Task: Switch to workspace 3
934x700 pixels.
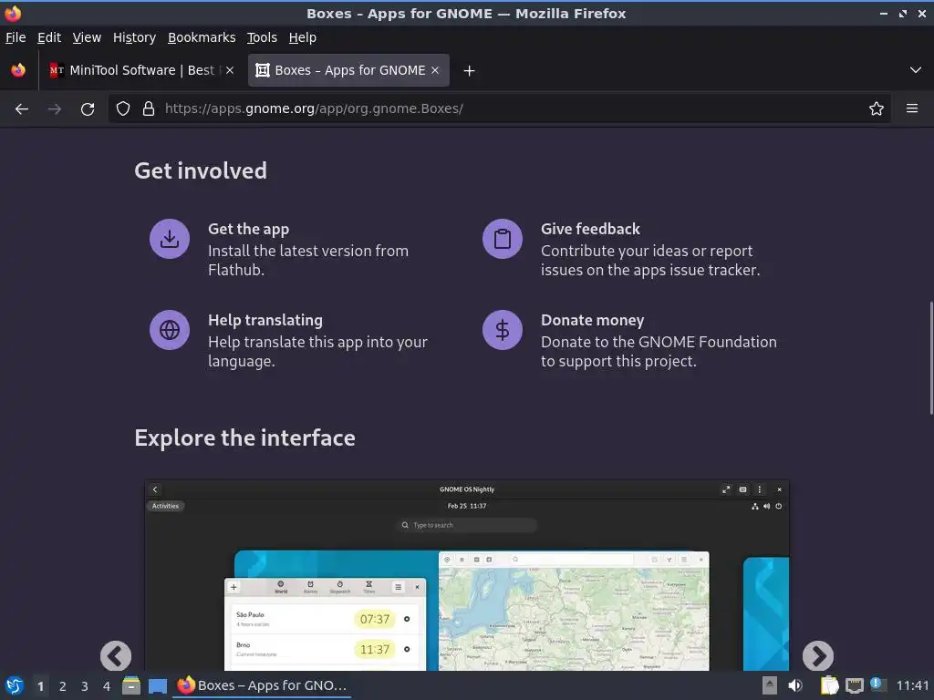Action: (x=85, y=686)
